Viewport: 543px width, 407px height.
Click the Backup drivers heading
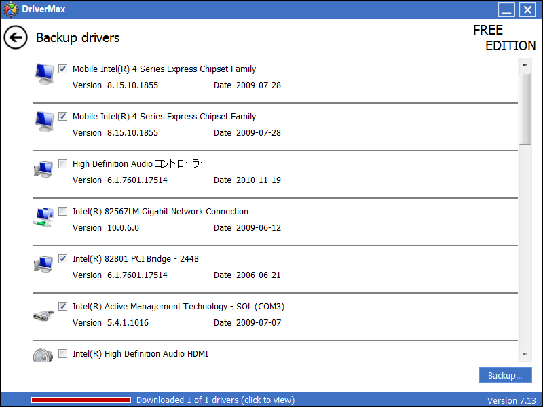(77, 38)
